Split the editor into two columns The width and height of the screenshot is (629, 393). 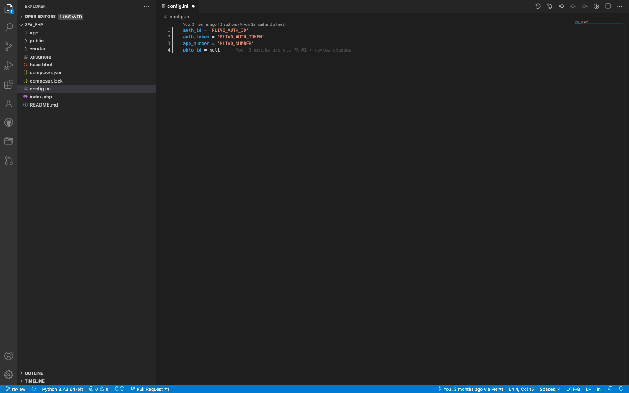coord(608,6)
